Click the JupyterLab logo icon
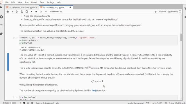 point(1,2)
